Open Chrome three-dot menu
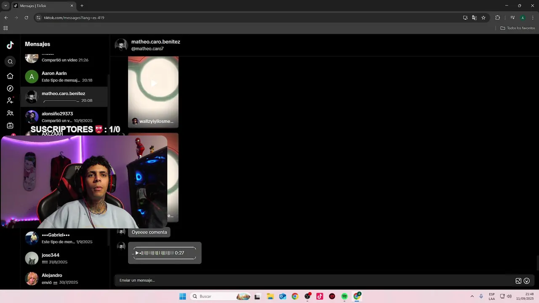539x303 pixels. click(x=533, y=18)
